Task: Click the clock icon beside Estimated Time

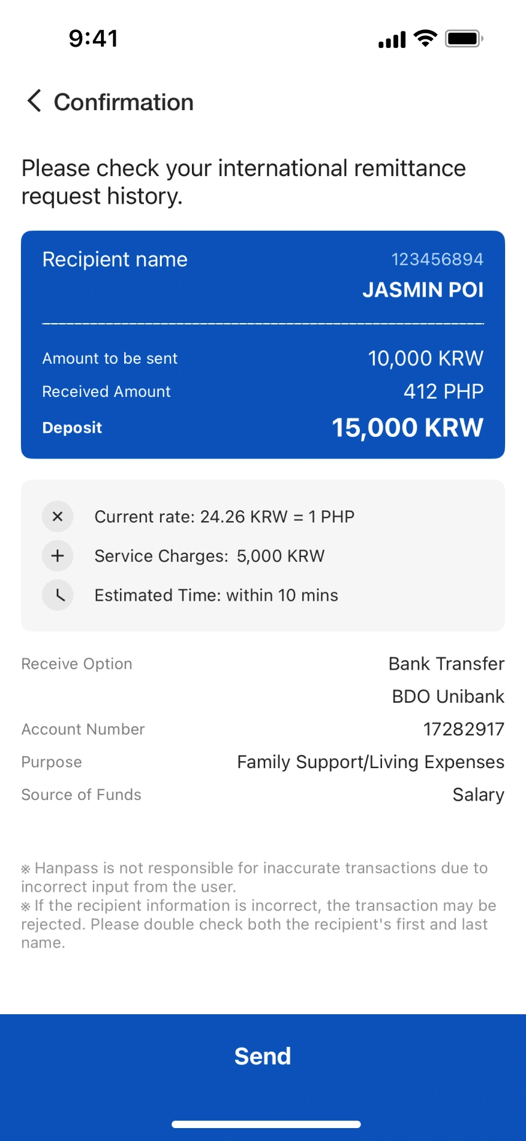Action: tap(58, 595)
